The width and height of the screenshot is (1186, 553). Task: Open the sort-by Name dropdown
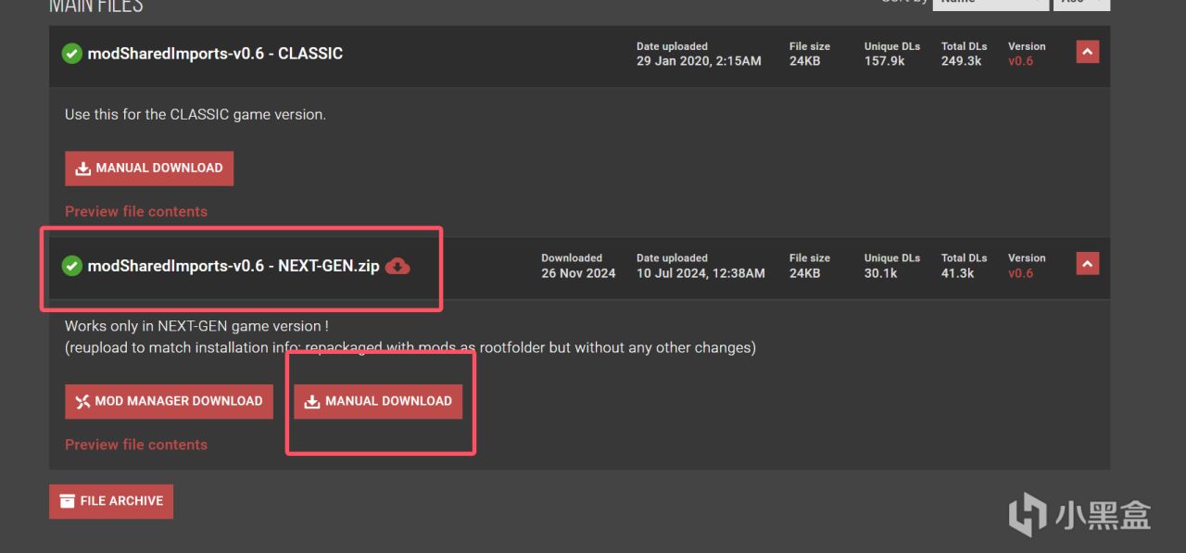pos(990,3)
